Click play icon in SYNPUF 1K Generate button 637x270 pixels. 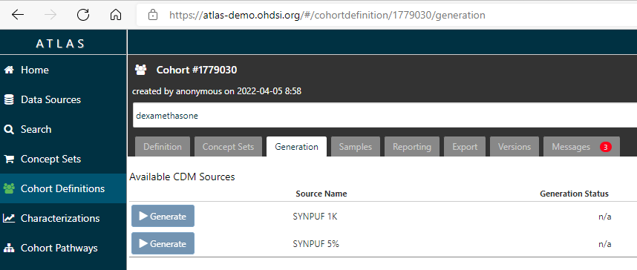coord(143,216)
